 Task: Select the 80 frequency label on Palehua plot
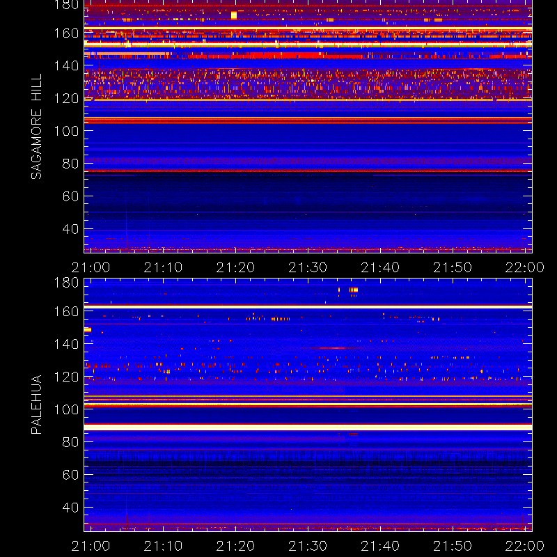(70, 442)
